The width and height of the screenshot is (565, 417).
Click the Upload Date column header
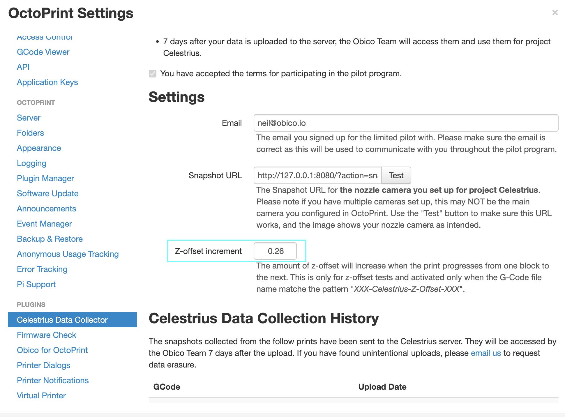pos(382,387)
